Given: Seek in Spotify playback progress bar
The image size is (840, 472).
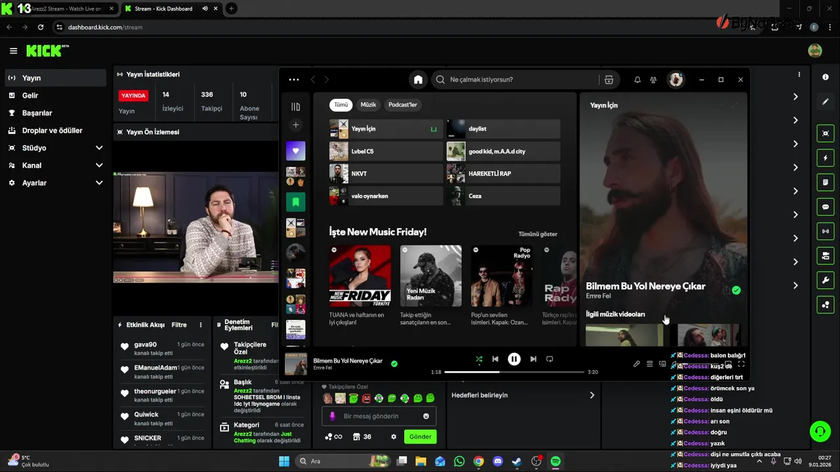Looking at the screenshot, I should tap(514, 372).
